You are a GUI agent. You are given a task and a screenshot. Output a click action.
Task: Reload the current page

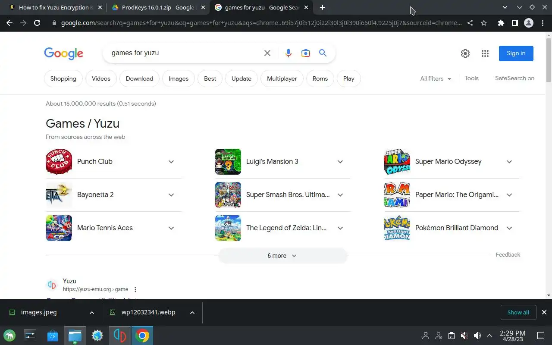point(37,23)
